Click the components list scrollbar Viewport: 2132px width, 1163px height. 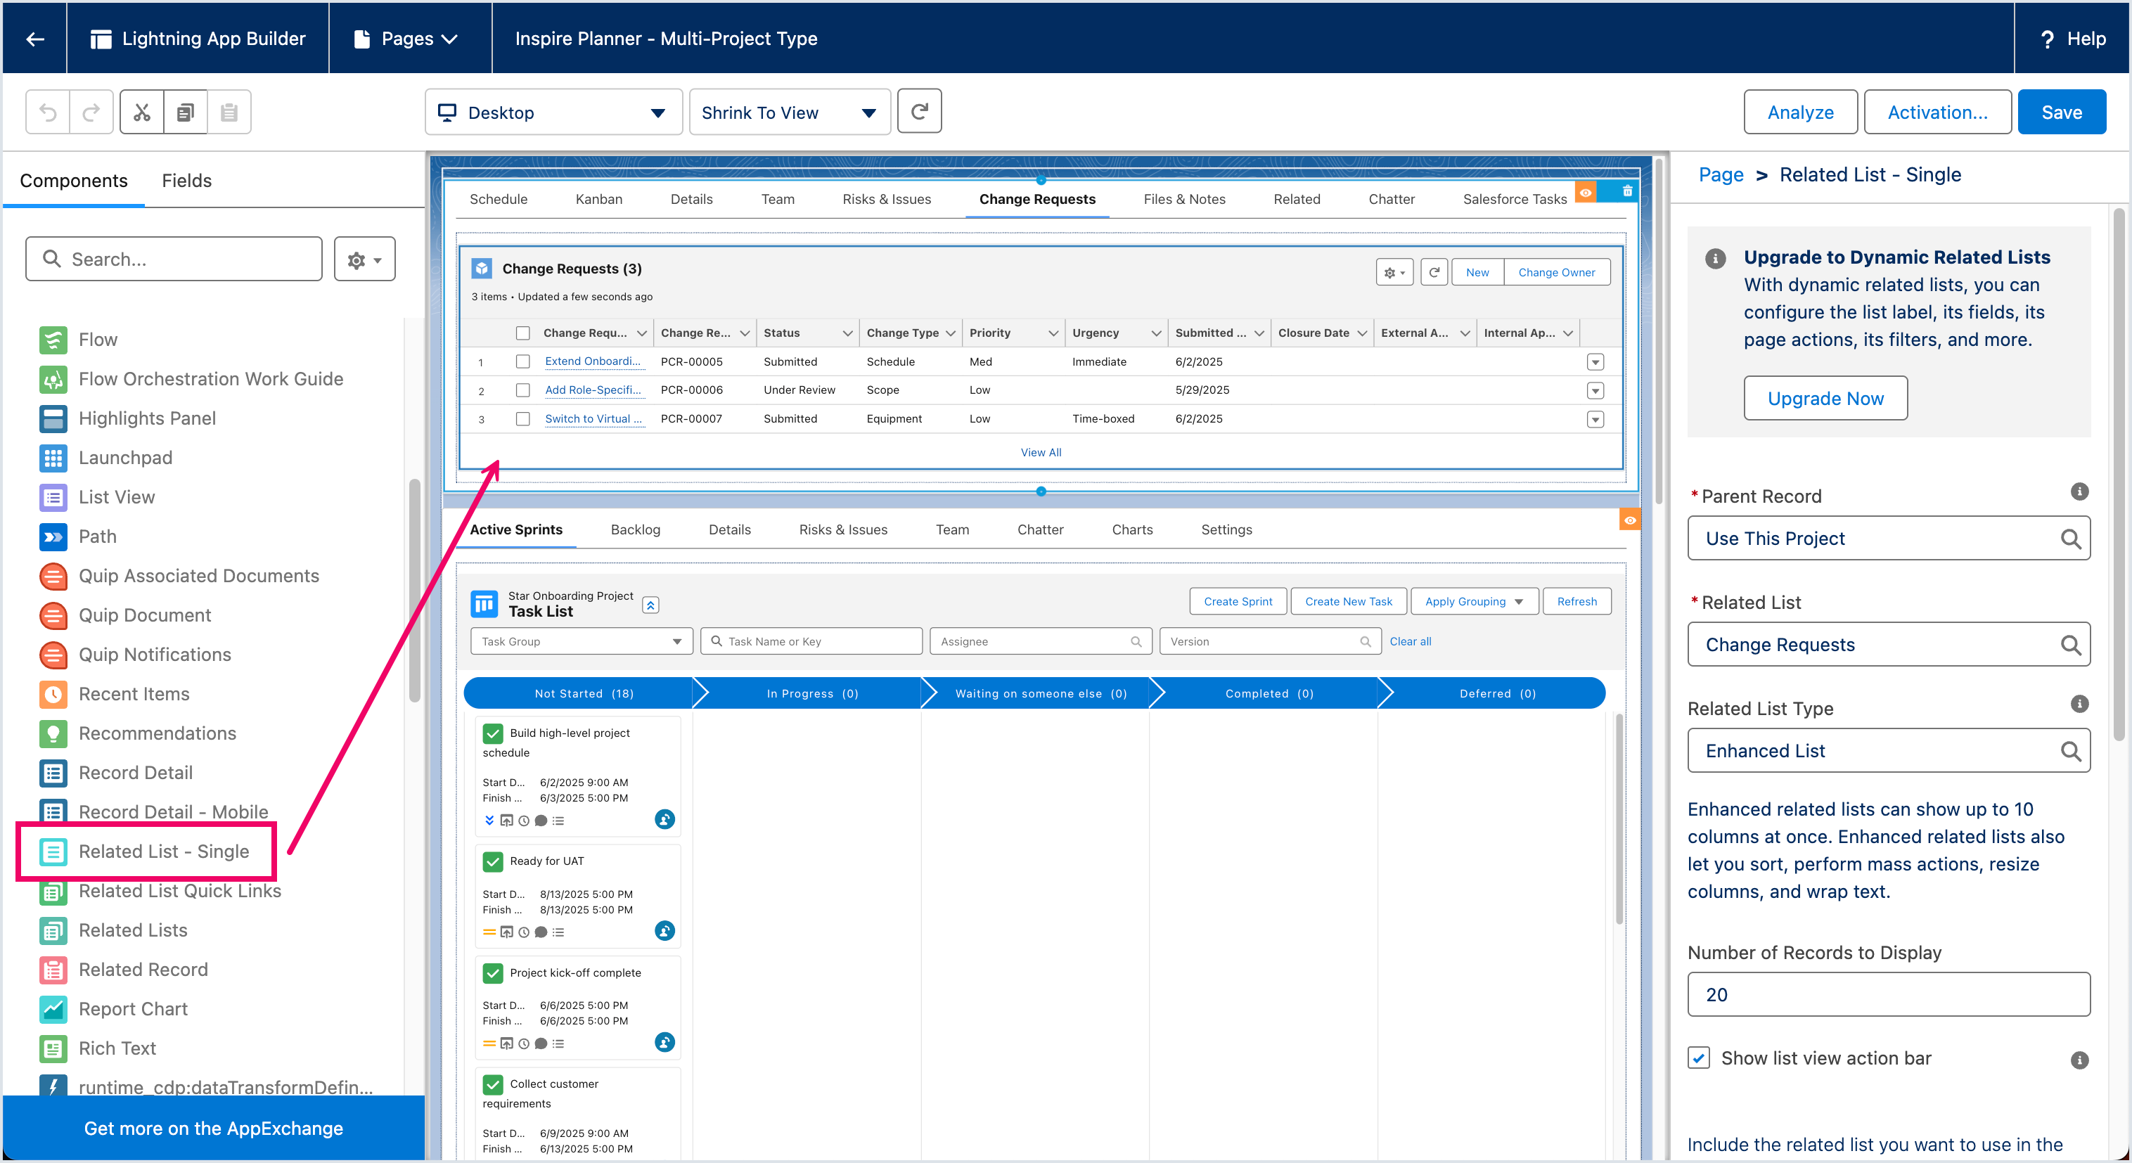click(x=414, y=591)
